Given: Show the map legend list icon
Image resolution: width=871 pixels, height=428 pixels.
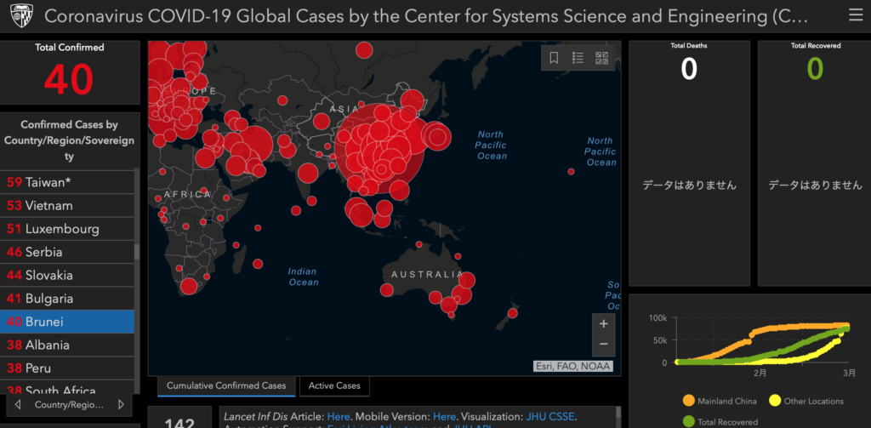Looking at the screenshot, I should 578,58.
